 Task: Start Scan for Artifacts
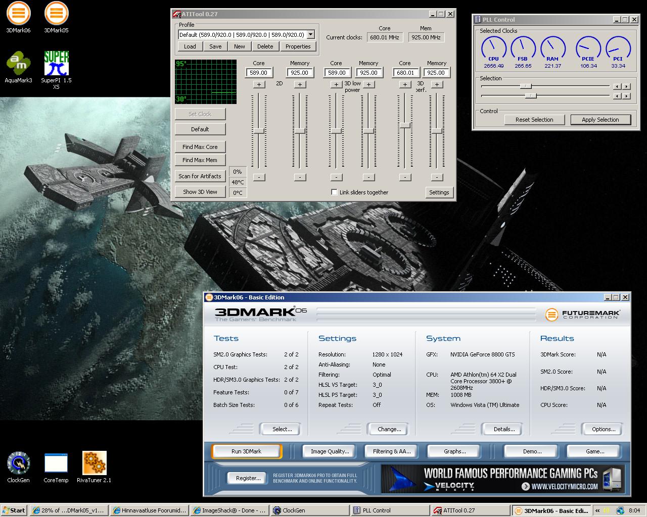click(200, 176)
